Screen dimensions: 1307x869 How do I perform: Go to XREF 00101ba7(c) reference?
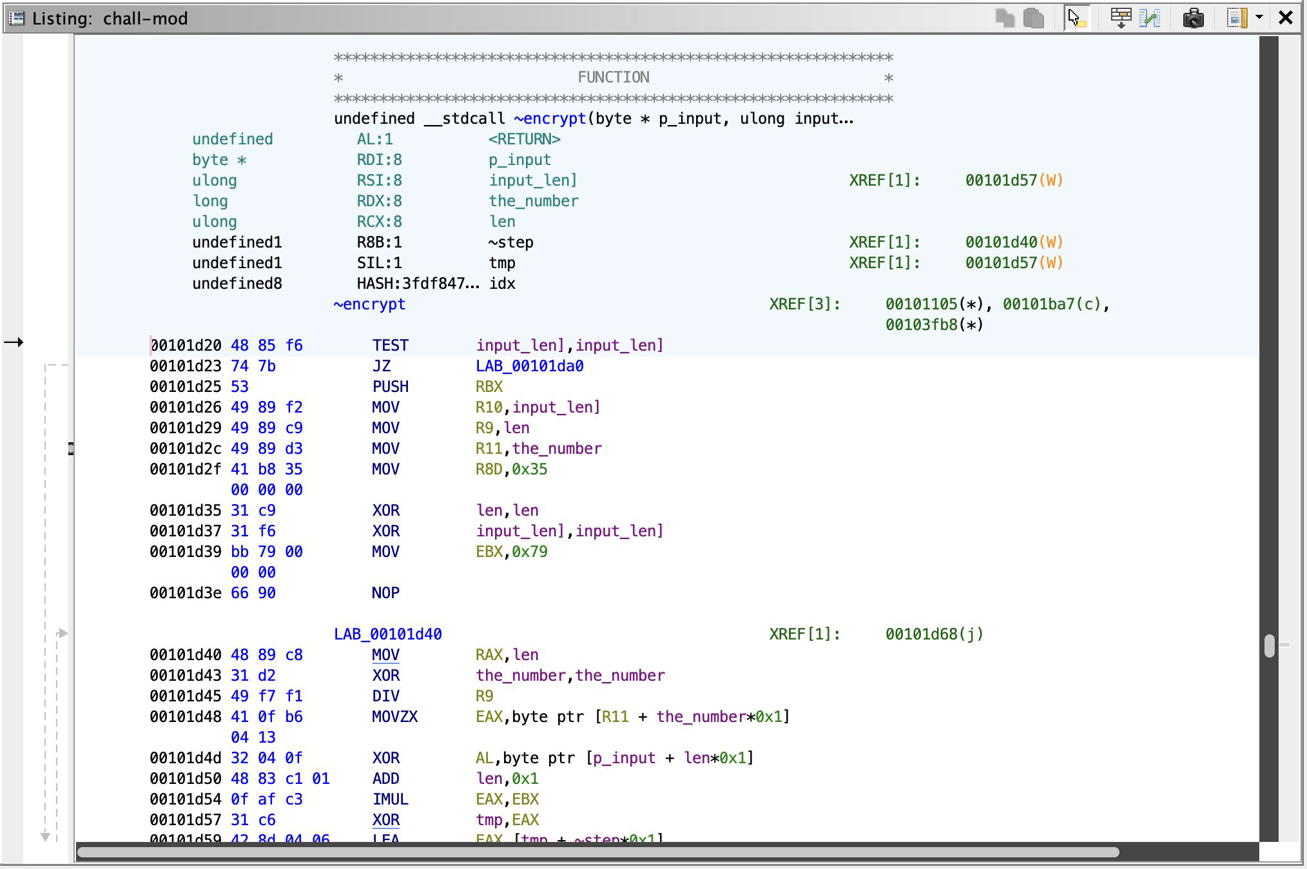coord(1052,304)
